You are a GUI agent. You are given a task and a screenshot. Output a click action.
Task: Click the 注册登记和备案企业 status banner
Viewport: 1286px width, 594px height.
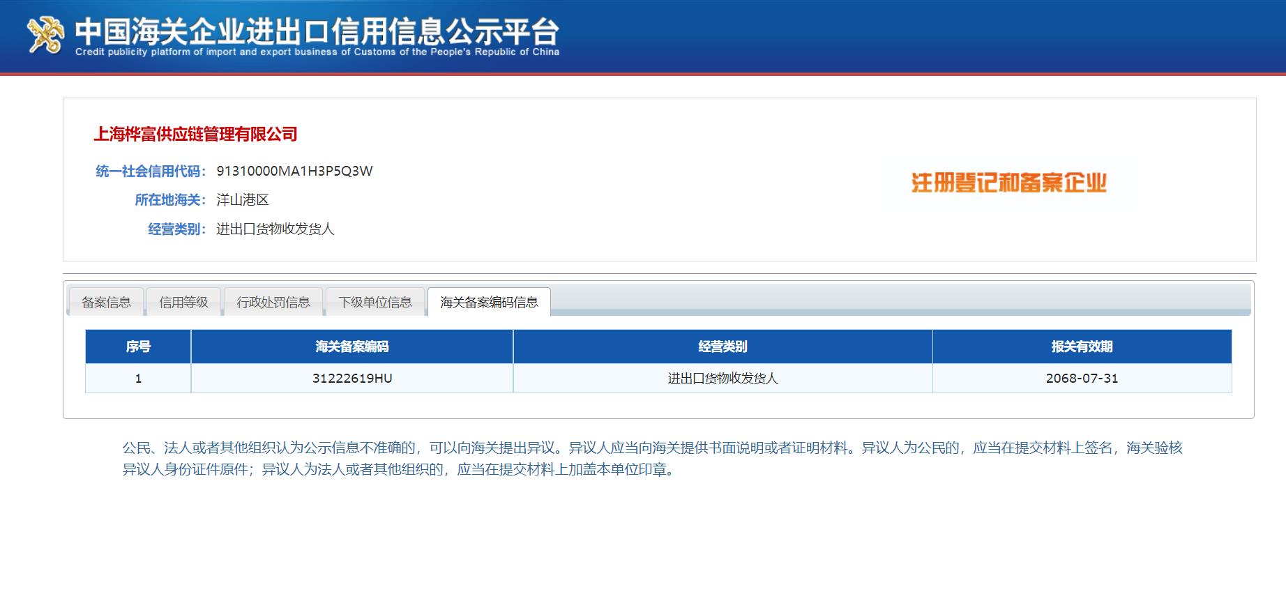[1009, 183]
